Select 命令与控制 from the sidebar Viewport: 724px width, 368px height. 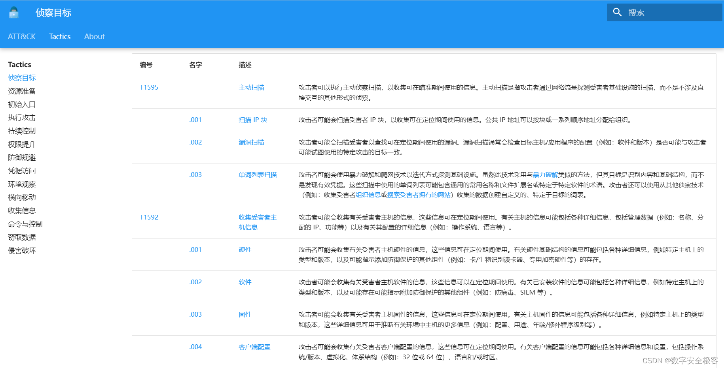click(x=25, y=223)
